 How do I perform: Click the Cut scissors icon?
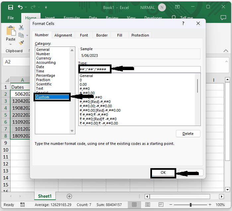(x=22, y=28)
